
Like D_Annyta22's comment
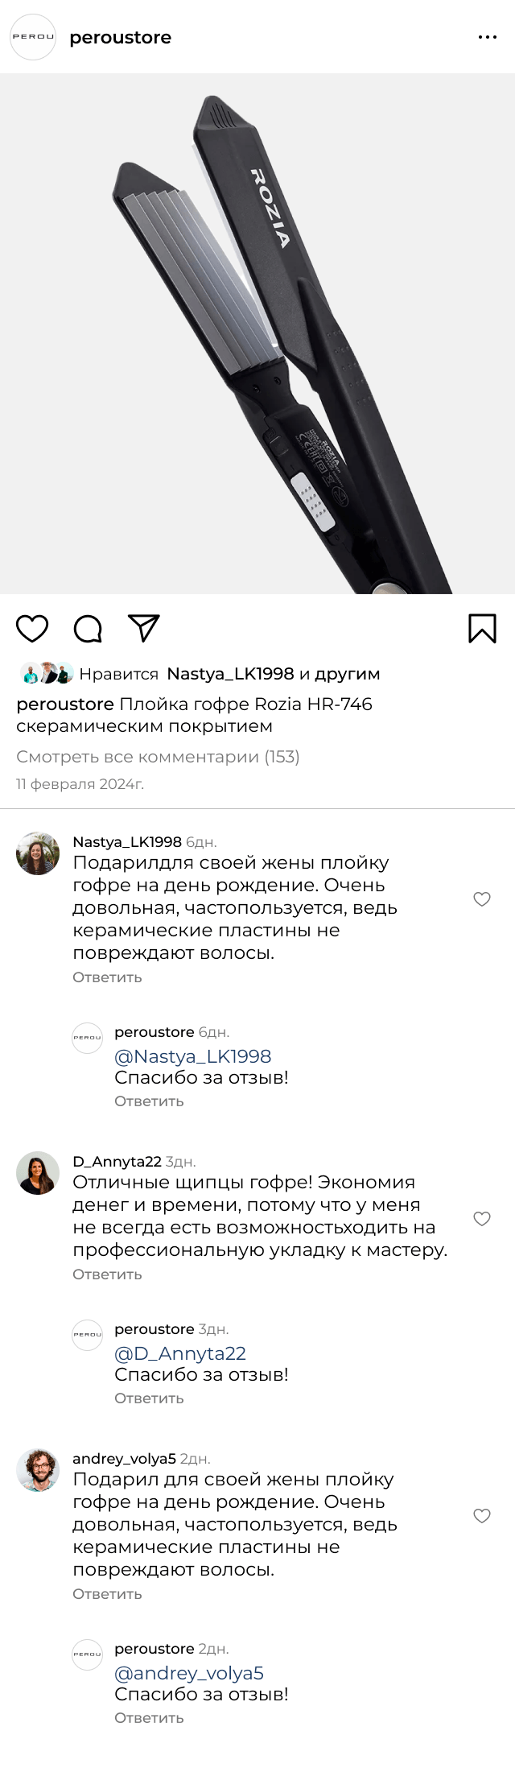click(481, 1219)
